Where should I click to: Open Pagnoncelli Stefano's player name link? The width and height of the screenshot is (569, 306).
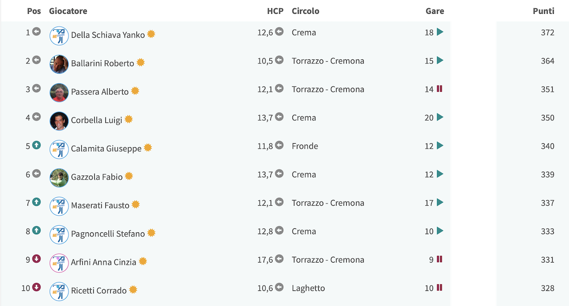(108, 234)
